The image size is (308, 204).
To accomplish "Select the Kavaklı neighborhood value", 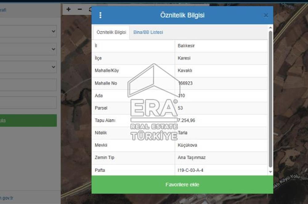I will (185, 71).
